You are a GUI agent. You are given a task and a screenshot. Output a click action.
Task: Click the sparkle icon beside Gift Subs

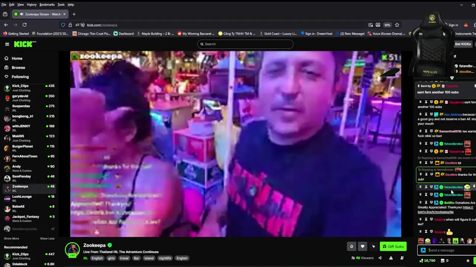click(373, 246)
